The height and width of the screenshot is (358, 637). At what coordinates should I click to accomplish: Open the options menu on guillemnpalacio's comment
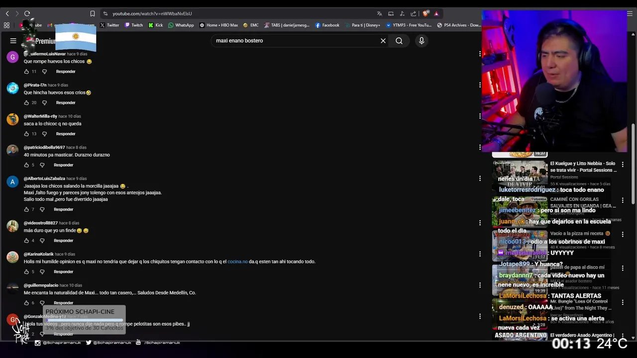click(x=480, y=285)
